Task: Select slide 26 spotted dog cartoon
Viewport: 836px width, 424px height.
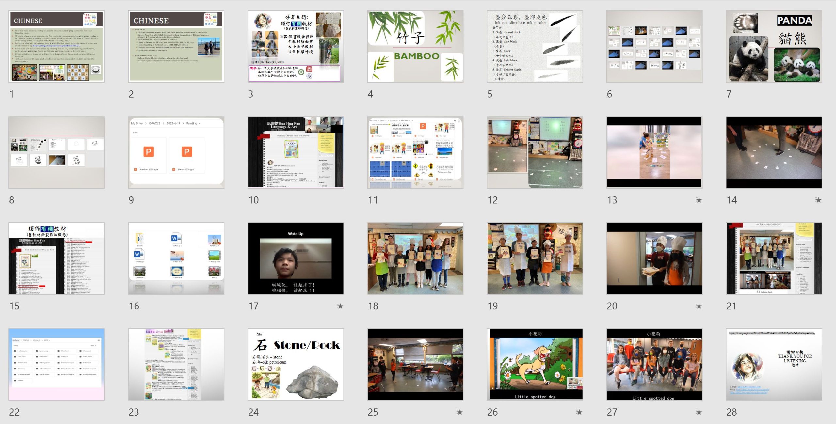Action: coord(535,365)
